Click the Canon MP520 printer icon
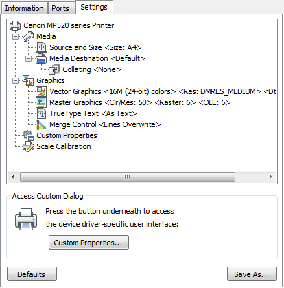This screenshot has height=288, width=284. click(15, 25)
